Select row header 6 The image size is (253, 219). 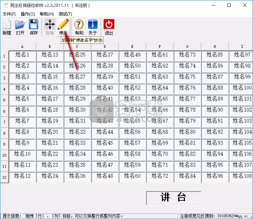pyautogui.click(x=4, y=111)
